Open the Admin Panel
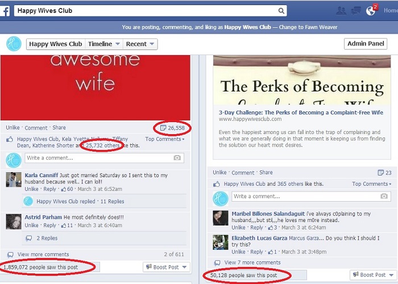Viewport: 398px width, 284px height. tap(366, 44)
